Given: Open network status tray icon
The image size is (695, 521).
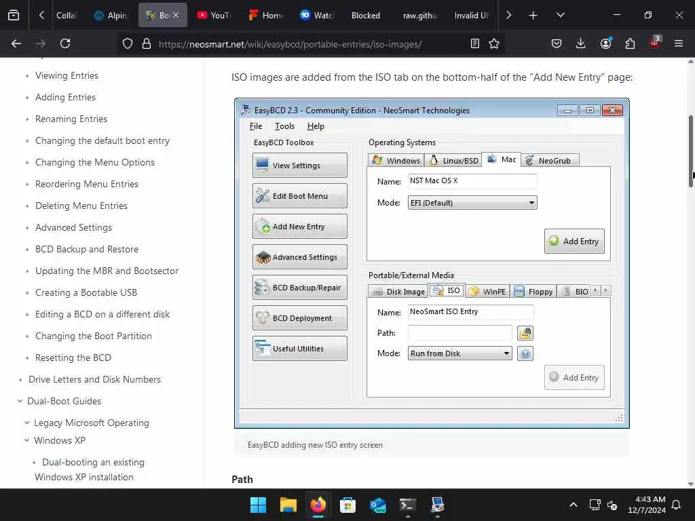Looking at the screenshot, I should 595,505.
